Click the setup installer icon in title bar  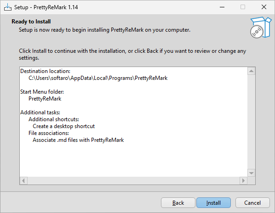(8, 7)
